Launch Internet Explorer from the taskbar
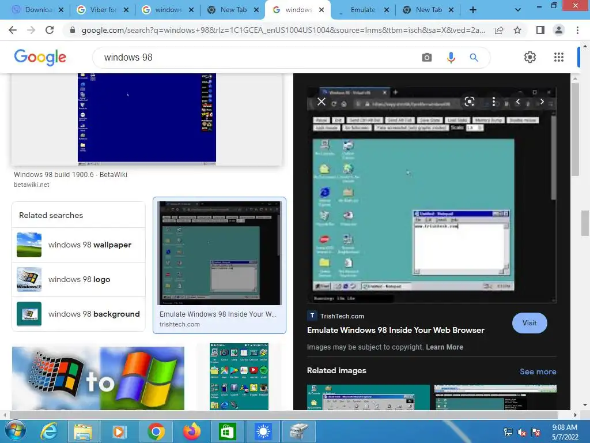The width and height of the screenshot is (590, 443). (49, 431)
